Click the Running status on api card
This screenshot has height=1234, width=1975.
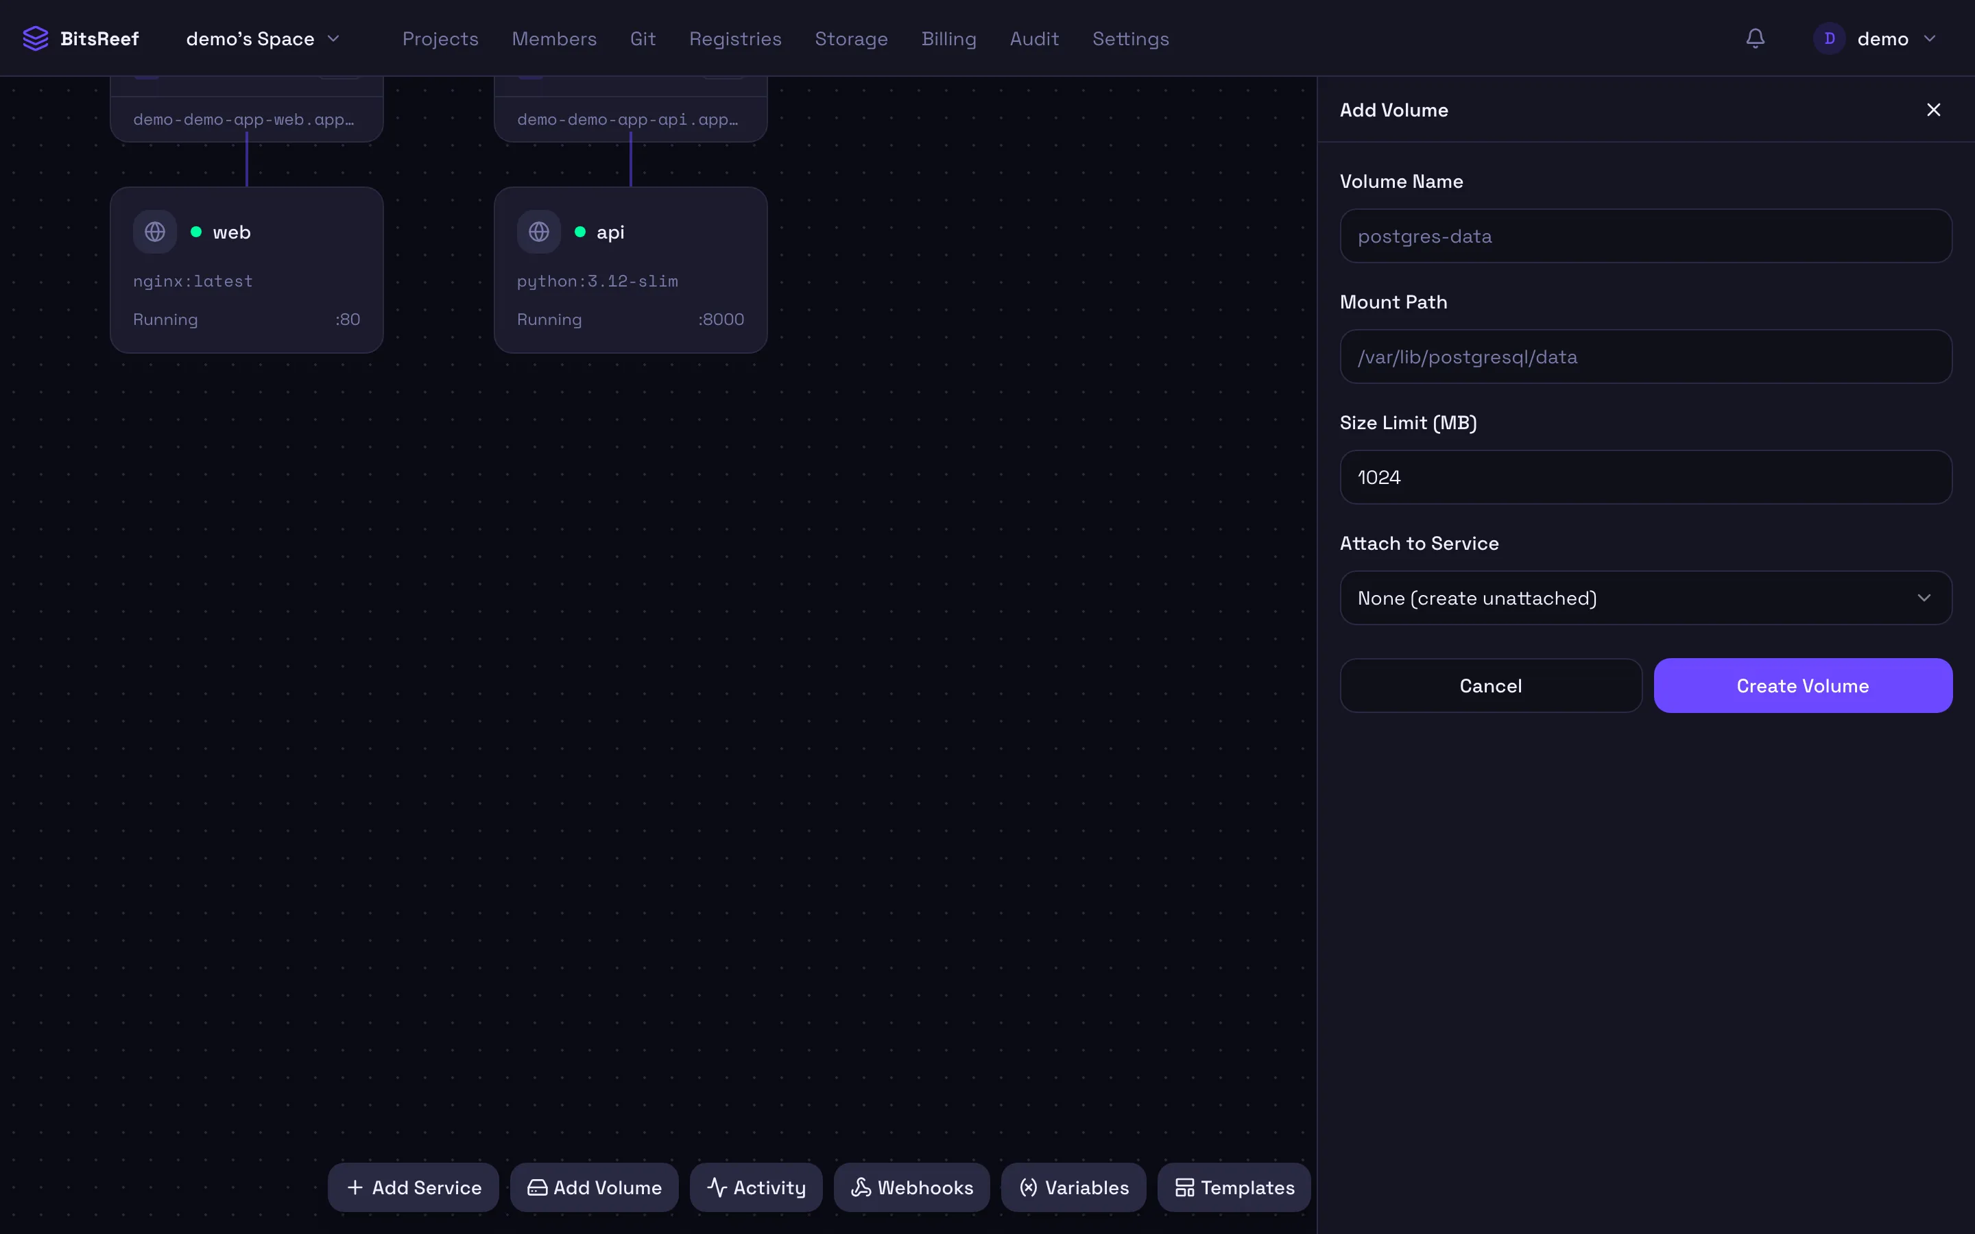(x=549, y=320)
